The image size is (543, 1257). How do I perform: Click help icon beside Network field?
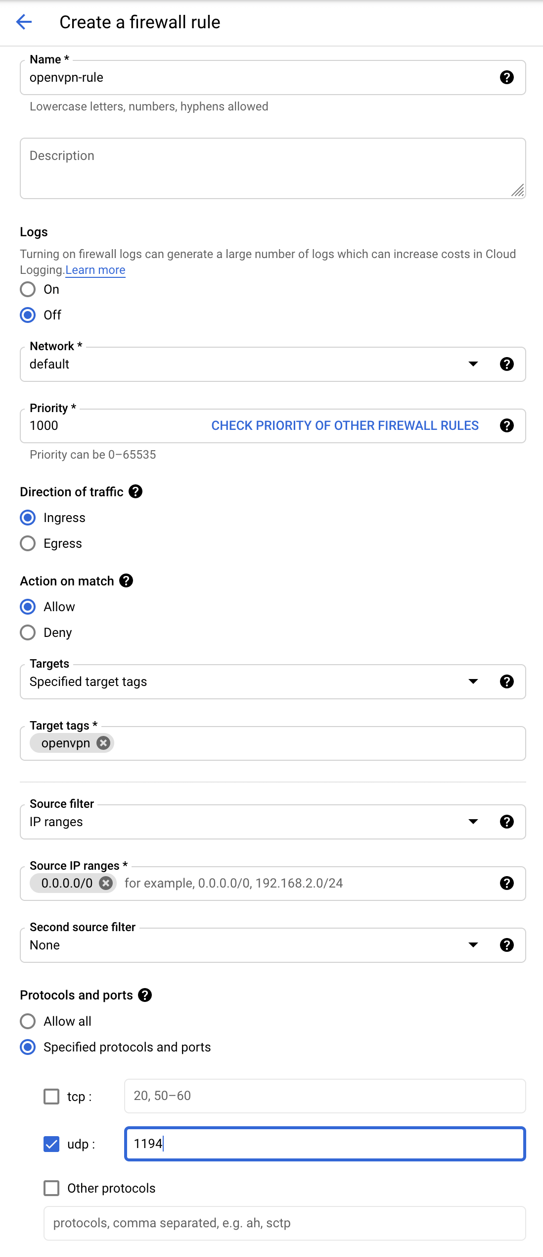(x=506, y=364)
